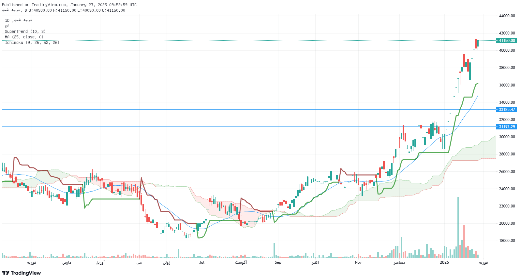Click the ژوئن label on time axis
Viewport: 521px width, 279px height.
(167, 262)
